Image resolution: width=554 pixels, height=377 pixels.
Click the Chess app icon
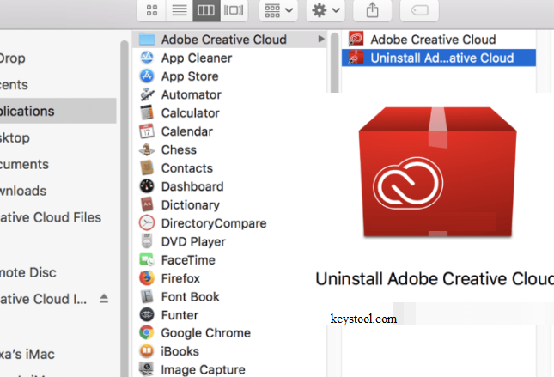(x=147, y=149)
